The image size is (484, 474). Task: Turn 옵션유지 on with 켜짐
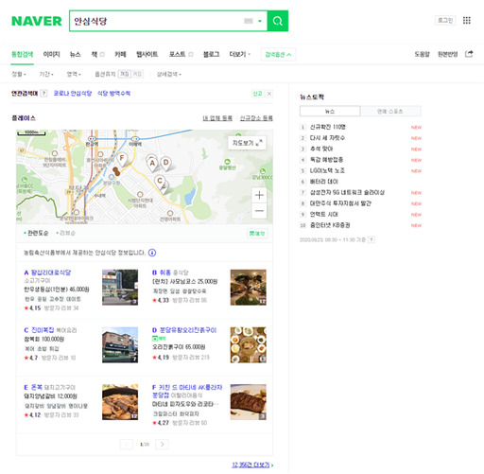point(124,74)
